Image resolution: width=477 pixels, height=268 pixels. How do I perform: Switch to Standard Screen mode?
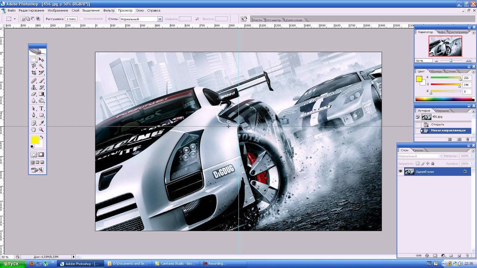32,162
